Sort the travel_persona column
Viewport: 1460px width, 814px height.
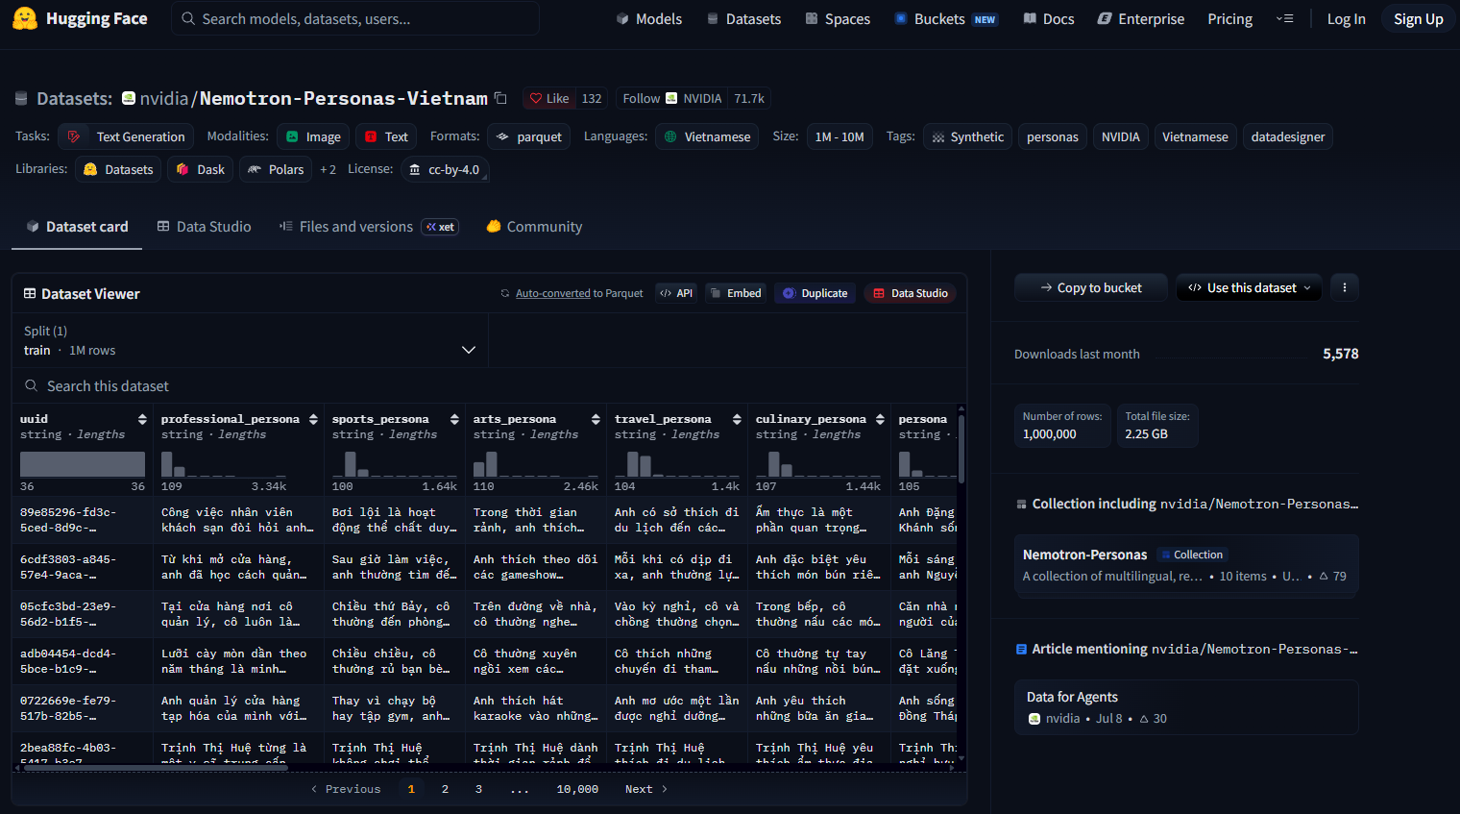[x=737, y=419]
